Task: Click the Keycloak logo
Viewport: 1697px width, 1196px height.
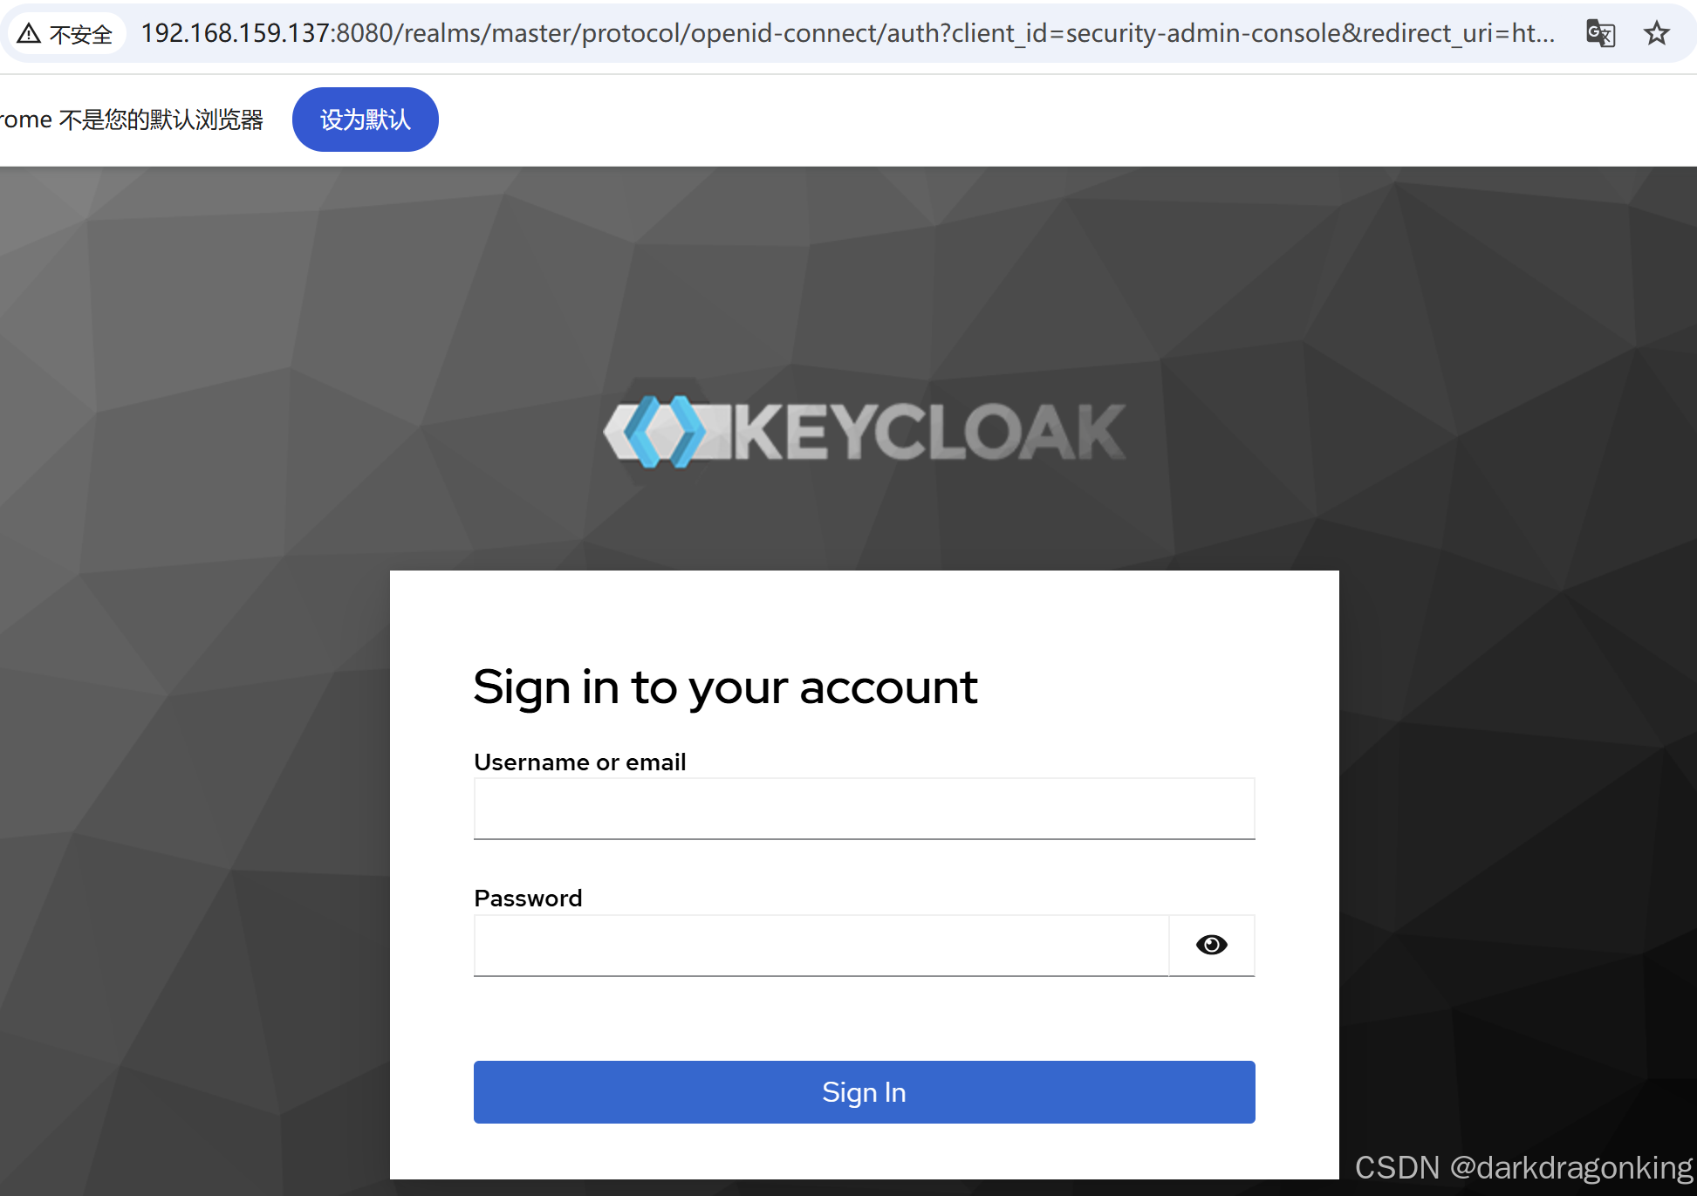Action: point(864,432)
